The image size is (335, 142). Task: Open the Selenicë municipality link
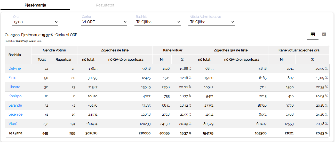[15, 114]
